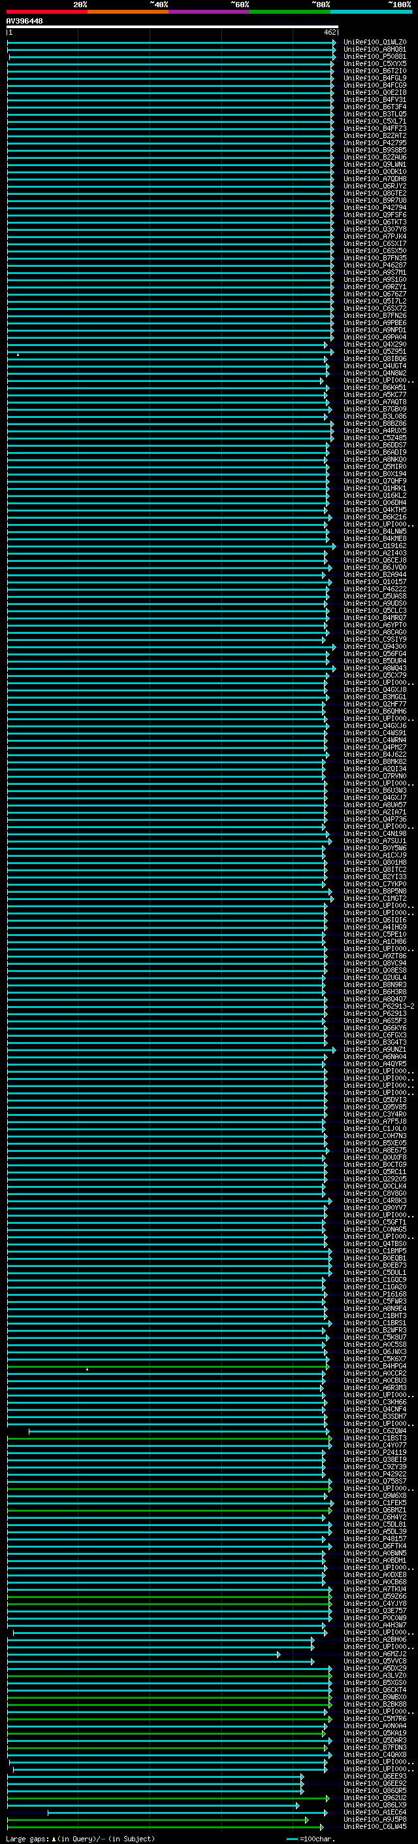Click the orange ~40% identity legend bar
Image resolution: width=418 pixels, height=1844 pixels.
coord(128,12)
